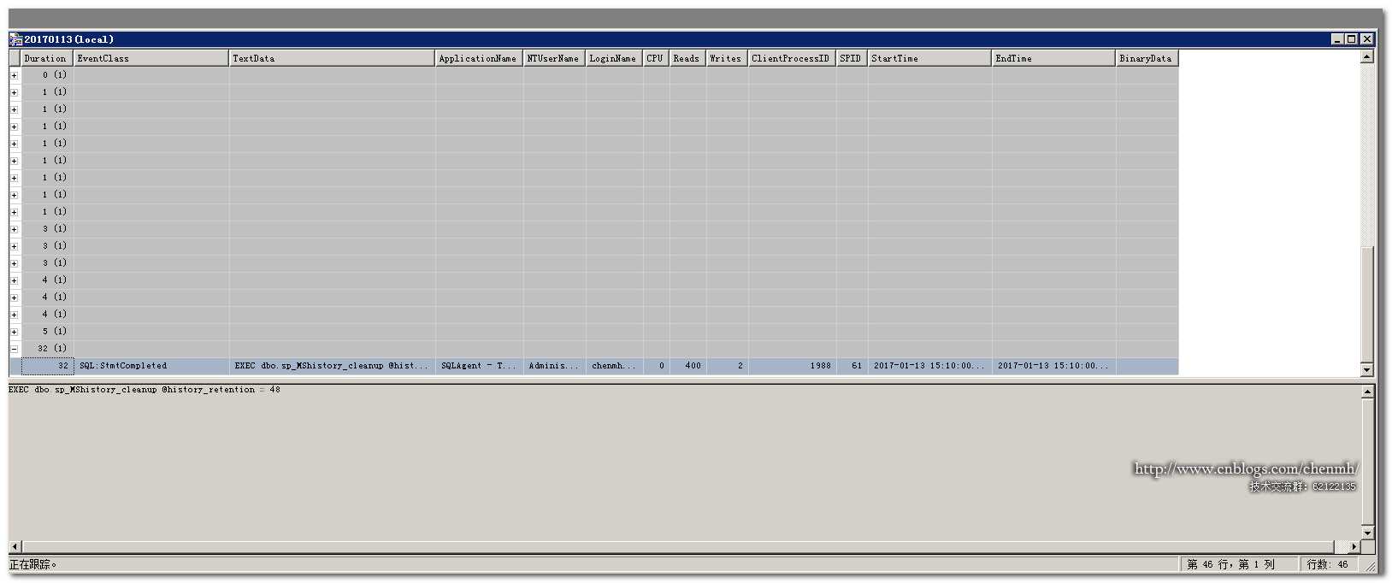Image resolution: width=1392 pixels, height=583 pixels.
Task: Click the 0 (1) group label
Action: 55,75
